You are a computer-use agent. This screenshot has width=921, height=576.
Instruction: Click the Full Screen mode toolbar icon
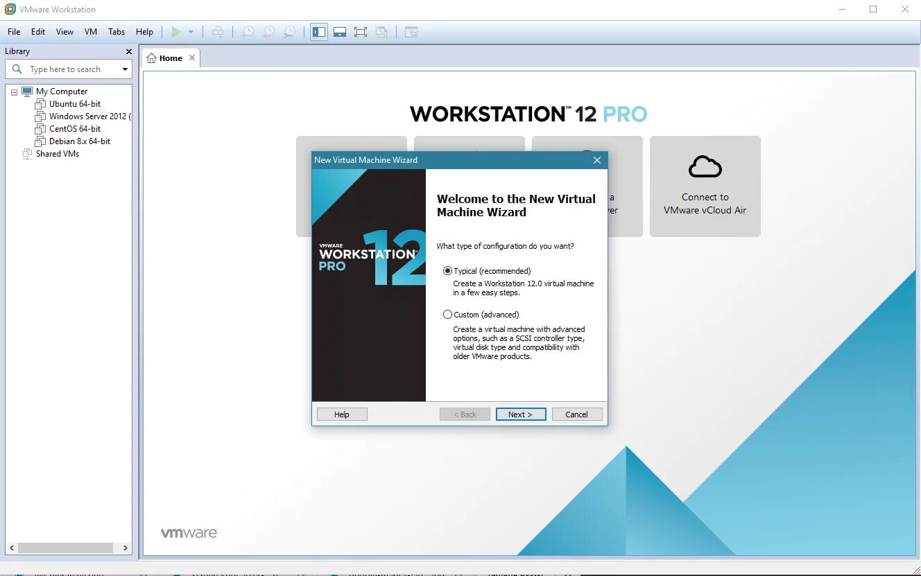click(x=361, y=32)
